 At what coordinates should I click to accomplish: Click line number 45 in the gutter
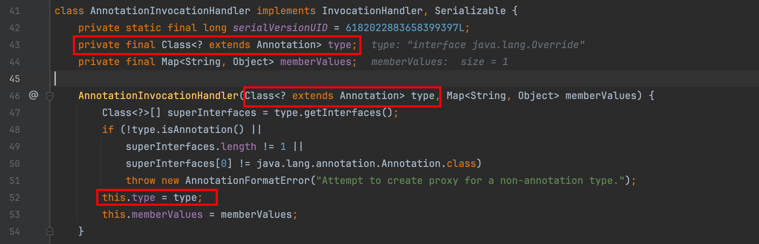(x=15, y=79)
